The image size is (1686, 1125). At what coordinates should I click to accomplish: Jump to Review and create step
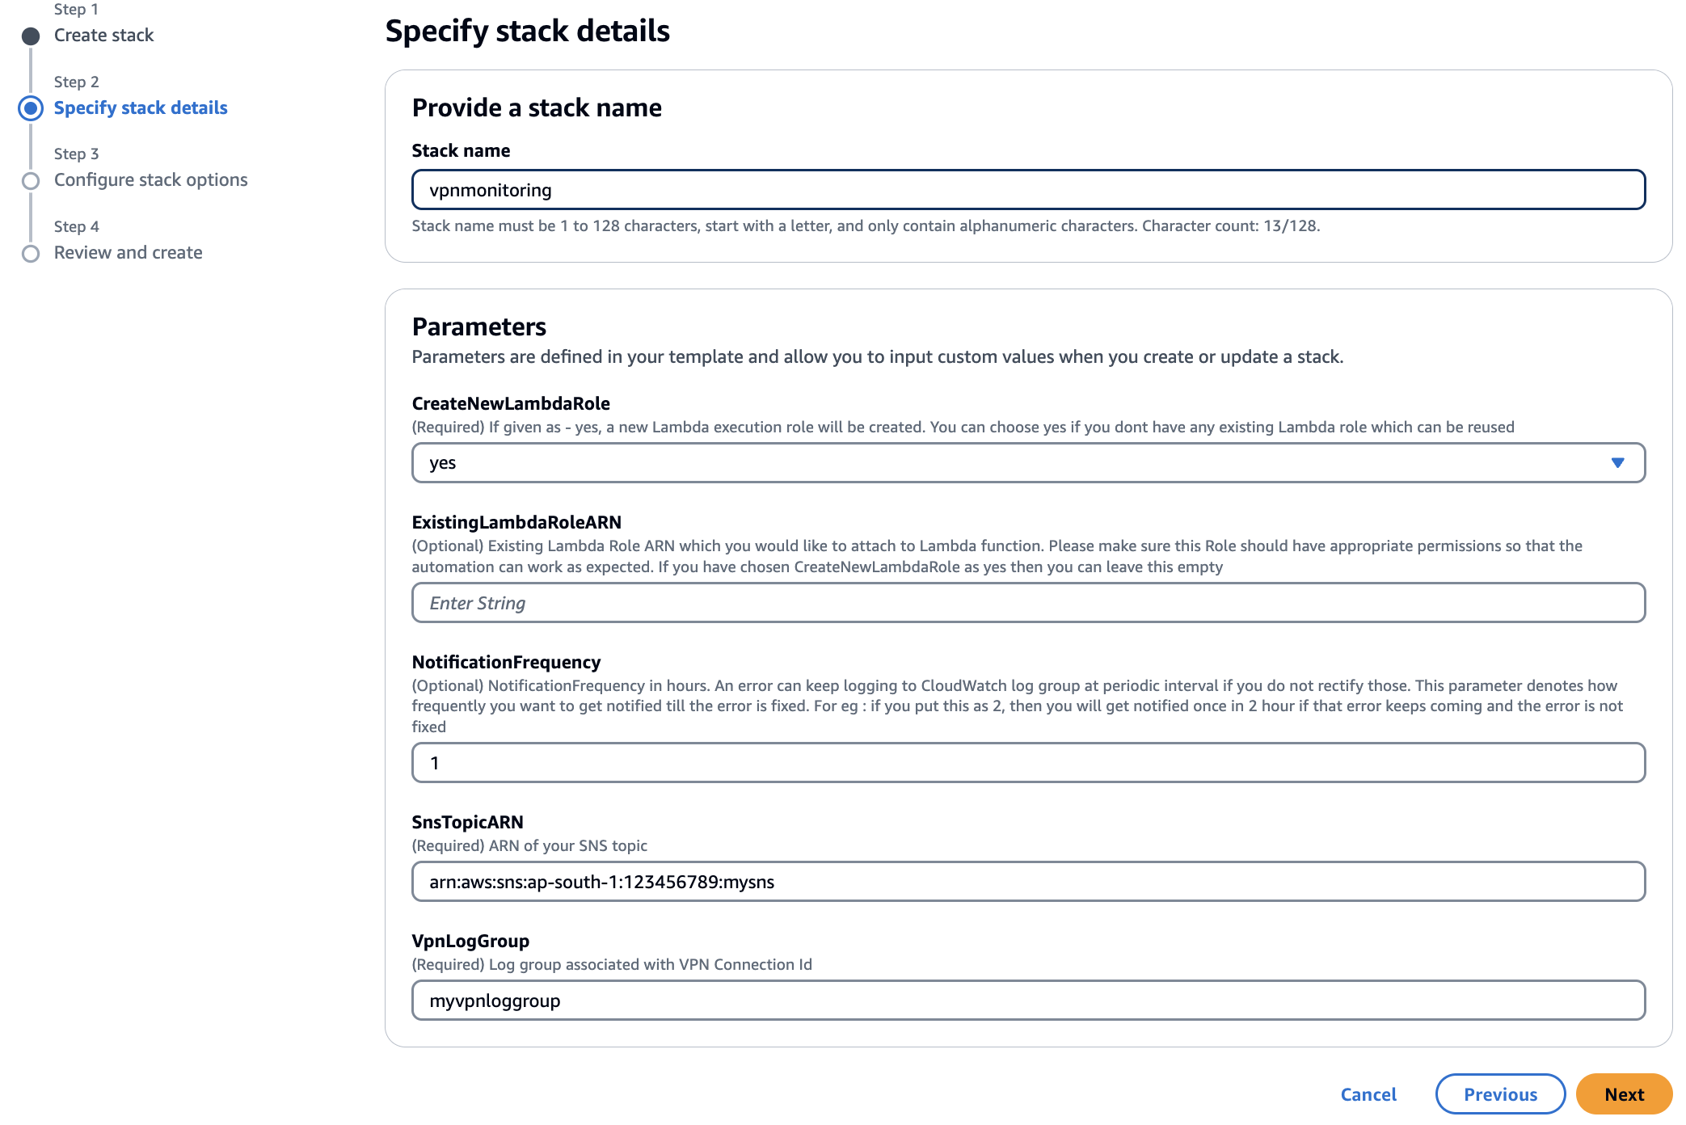pyautogui.click(x=128, y=253)
